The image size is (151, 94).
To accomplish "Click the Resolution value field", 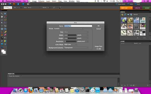I will pyautogui.click(x=70, y=41).
